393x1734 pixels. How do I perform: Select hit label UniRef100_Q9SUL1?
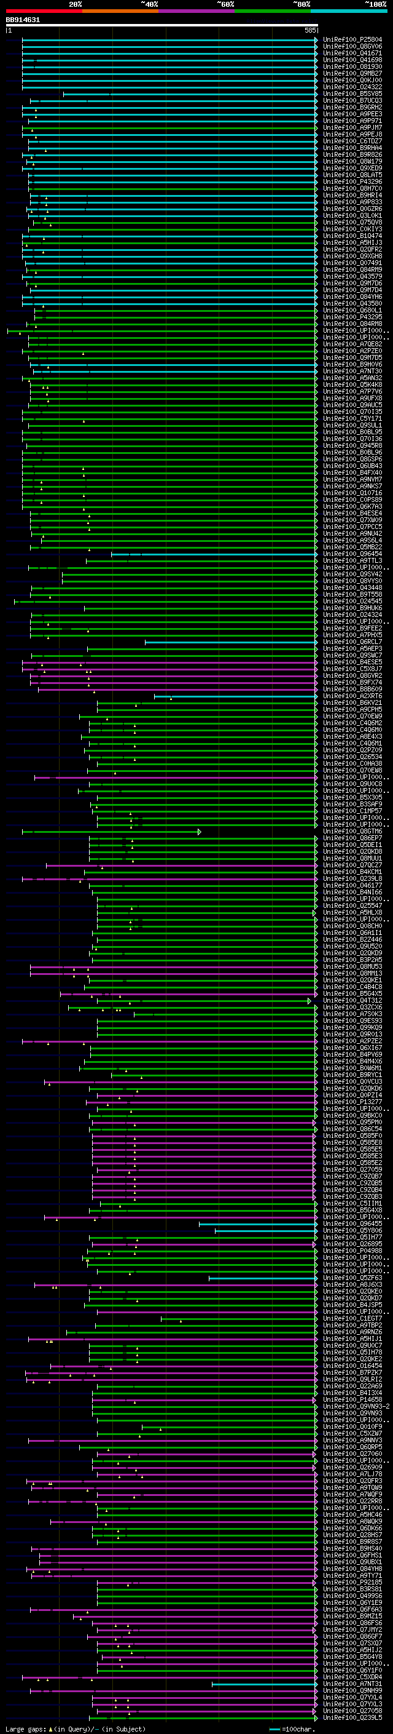click(x=352, y=426)
